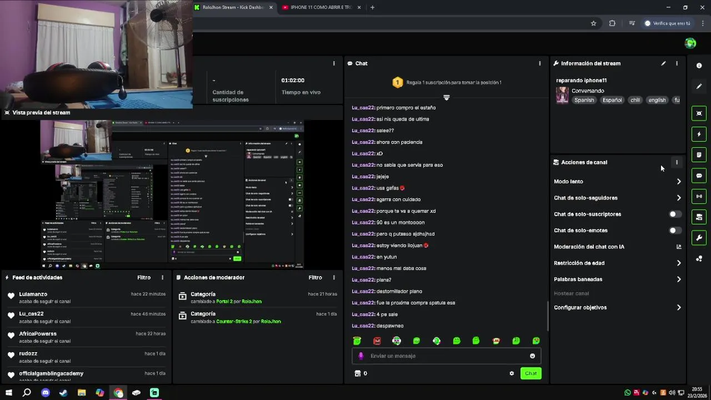Open Chat panel three-dot menu
Screen dimensions: 711x400
click(539, 63)
